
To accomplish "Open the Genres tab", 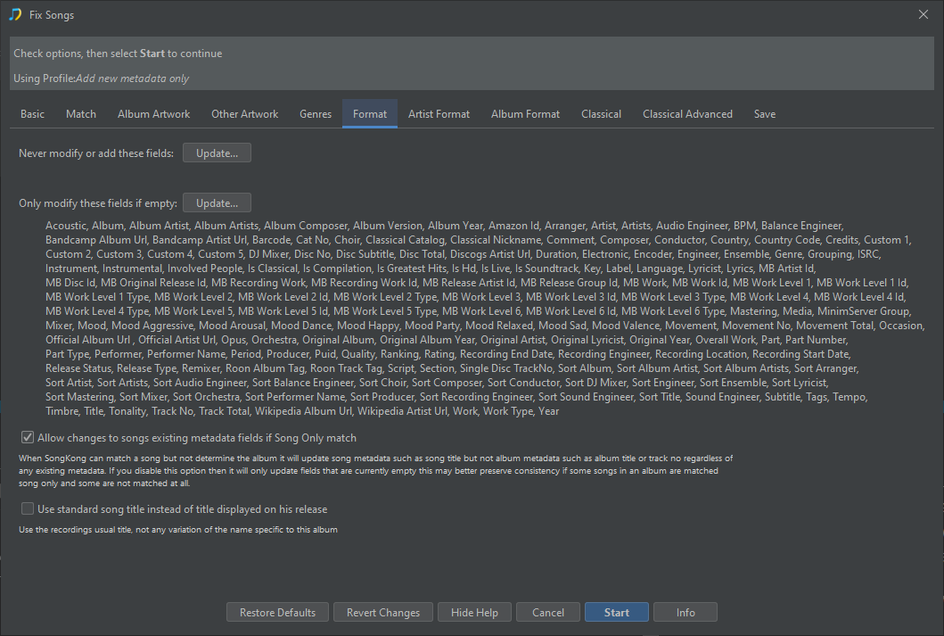I will pyautogui.click(x=316, y=114).
